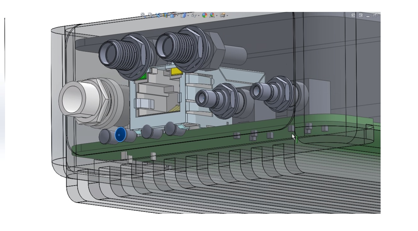This screenshot has width=418, height=231.
Task: Click the Hide/Show Items glasses icon
Action: coord(194,15)
